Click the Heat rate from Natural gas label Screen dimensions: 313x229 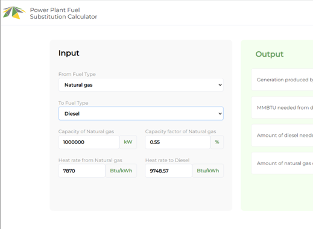90,160
